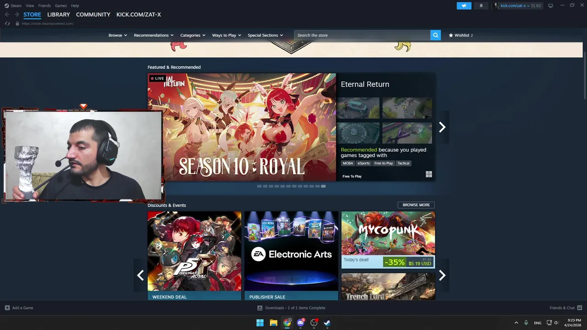Click the ENG language indicator
The width and height of the screenshot is (587, 330).
(x=537, y=323)
